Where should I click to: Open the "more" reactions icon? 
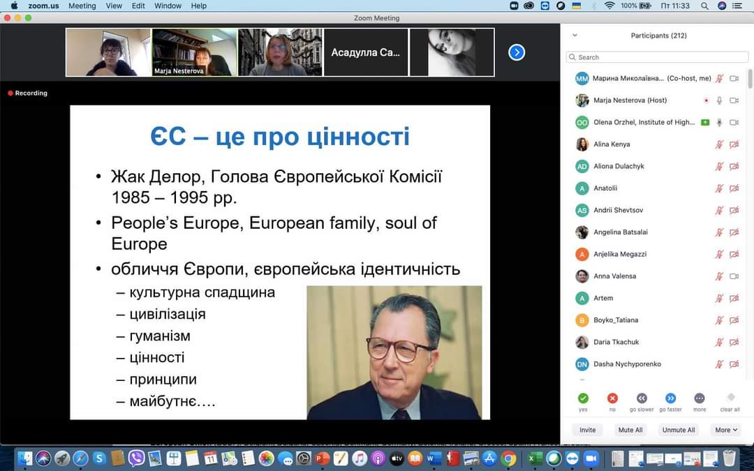(700, 398)
